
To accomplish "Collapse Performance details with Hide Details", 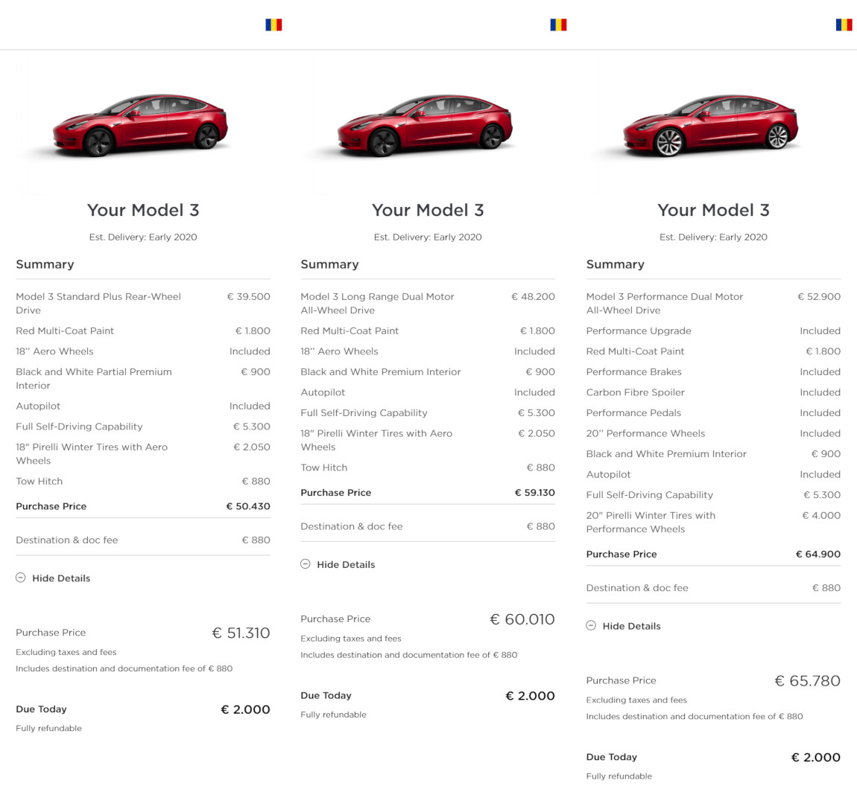I will tap(631, 626).
